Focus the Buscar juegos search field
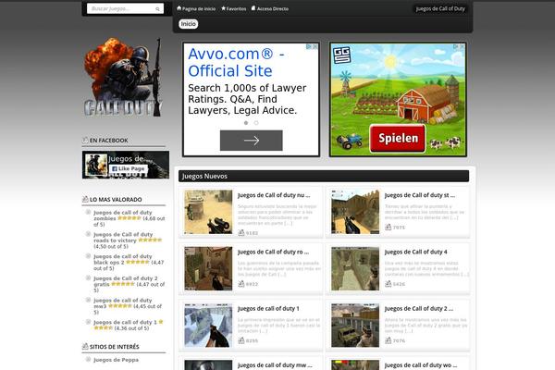555x370 pixels. pos(125,8)
